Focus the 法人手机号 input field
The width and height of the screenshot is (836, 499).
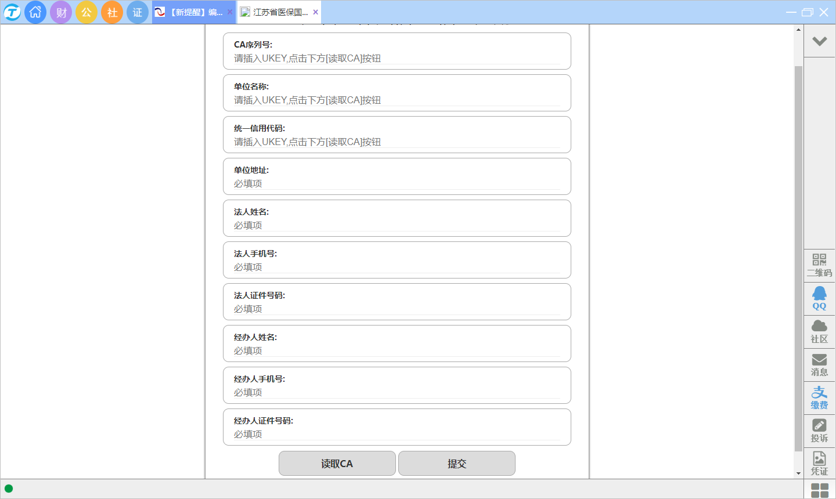coord(397,267)
